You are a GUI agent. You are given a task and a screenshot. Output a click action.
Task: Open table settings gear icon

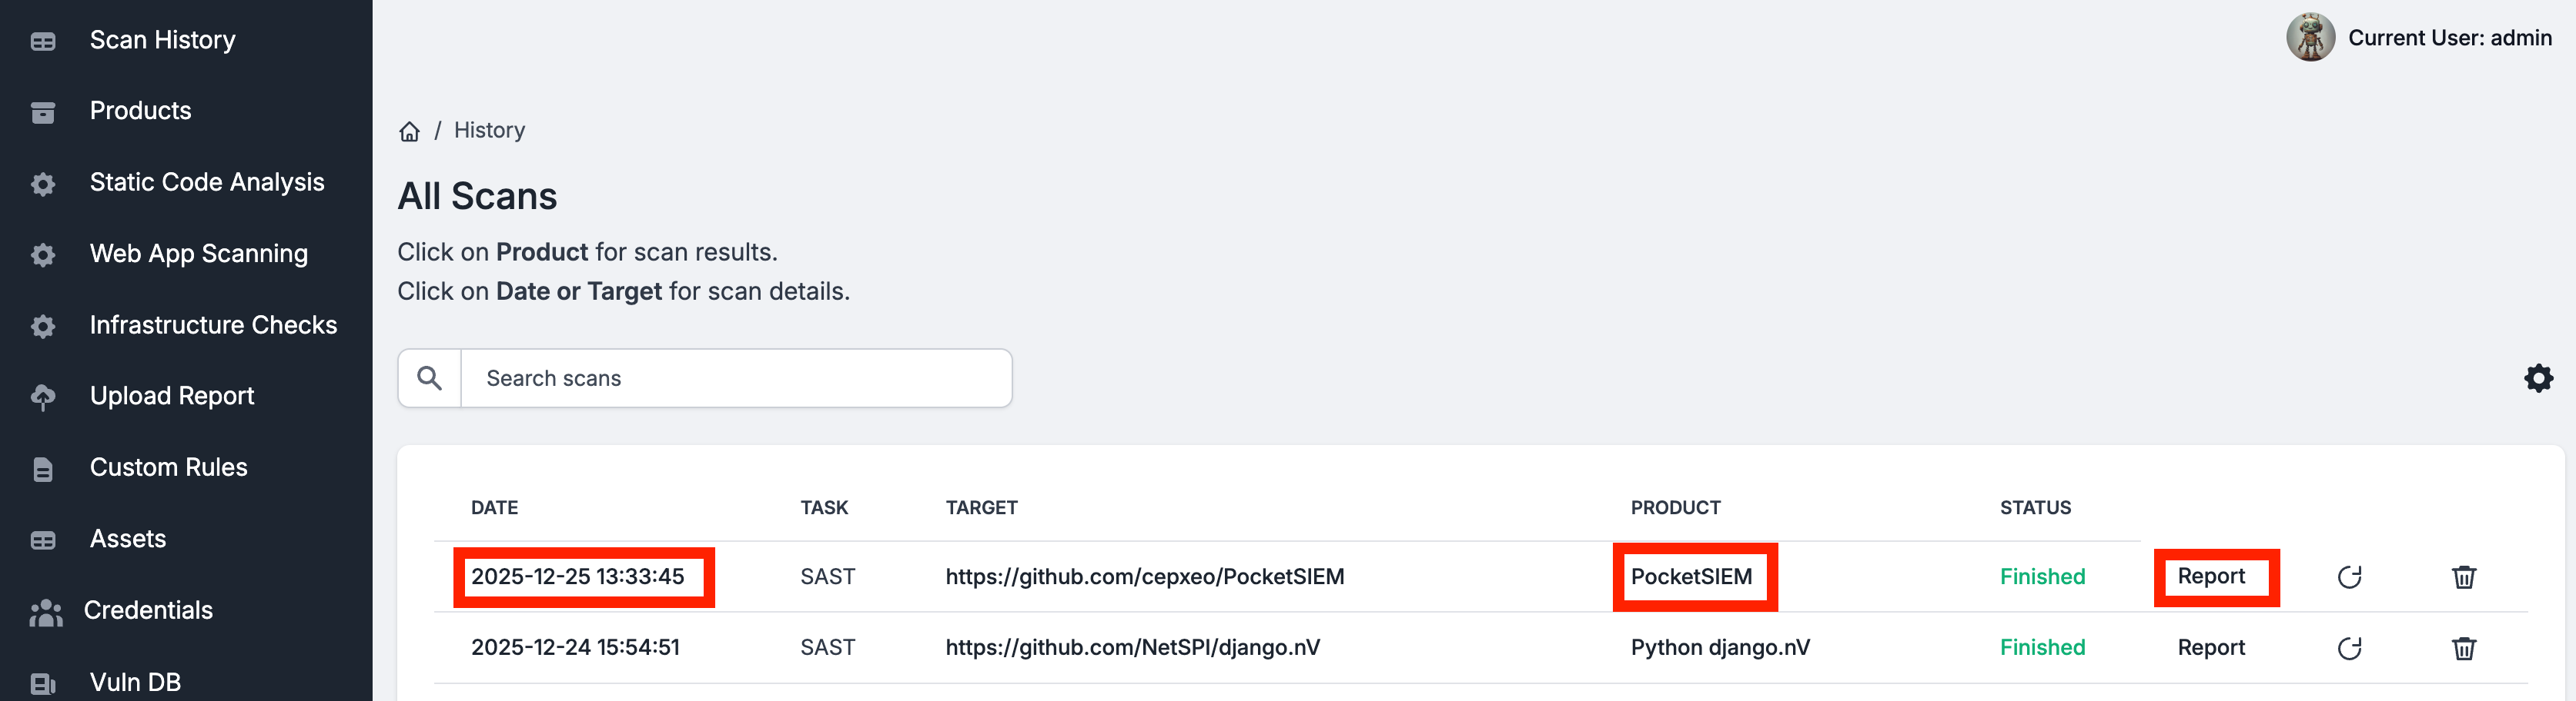[x=2538, y=378]
